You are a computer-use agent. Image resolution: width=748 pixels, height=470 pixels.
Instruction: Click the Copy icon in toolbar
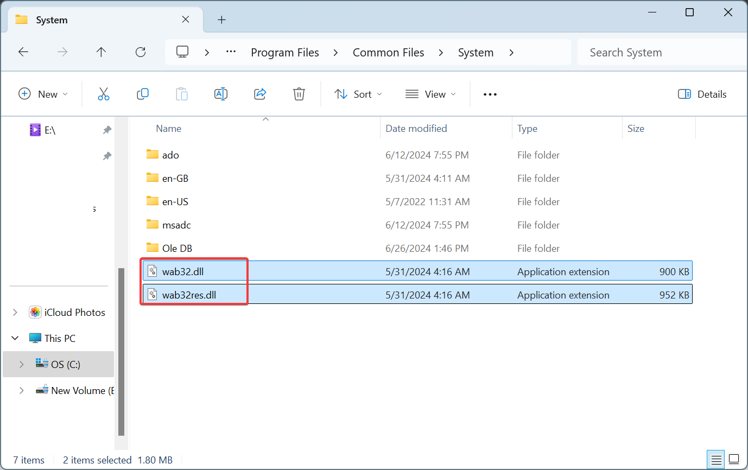tap(143, 94)
